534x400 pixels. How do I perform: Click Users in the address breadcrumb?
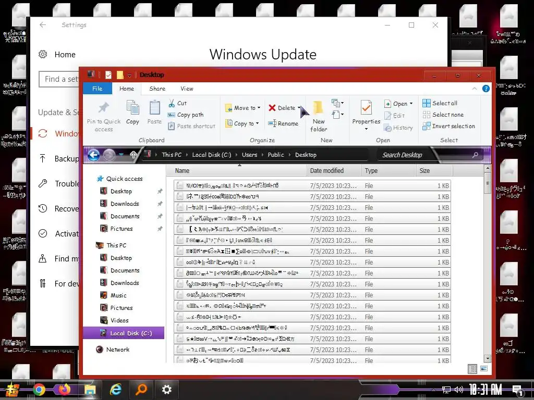(x=249, y=155)
